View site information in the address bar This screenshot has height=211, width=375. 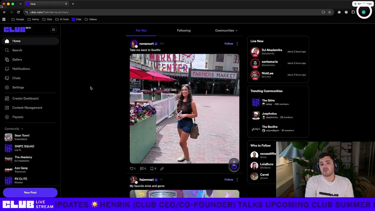tap(27, 12)
